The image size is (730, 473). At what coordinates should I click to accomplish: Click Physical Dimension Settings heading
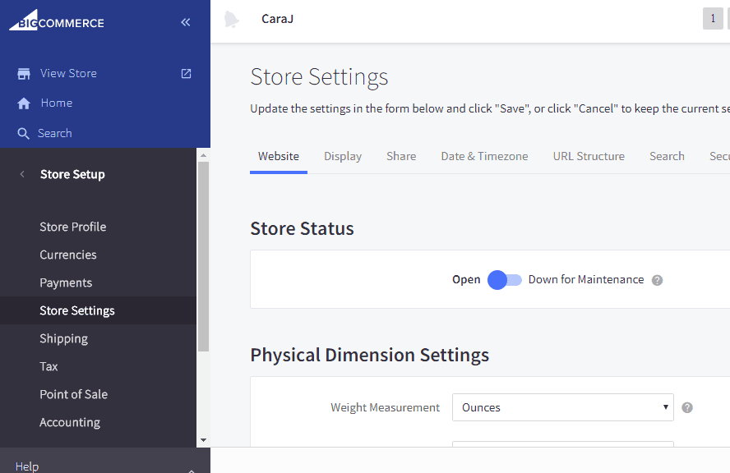click(x=370, y=356)
